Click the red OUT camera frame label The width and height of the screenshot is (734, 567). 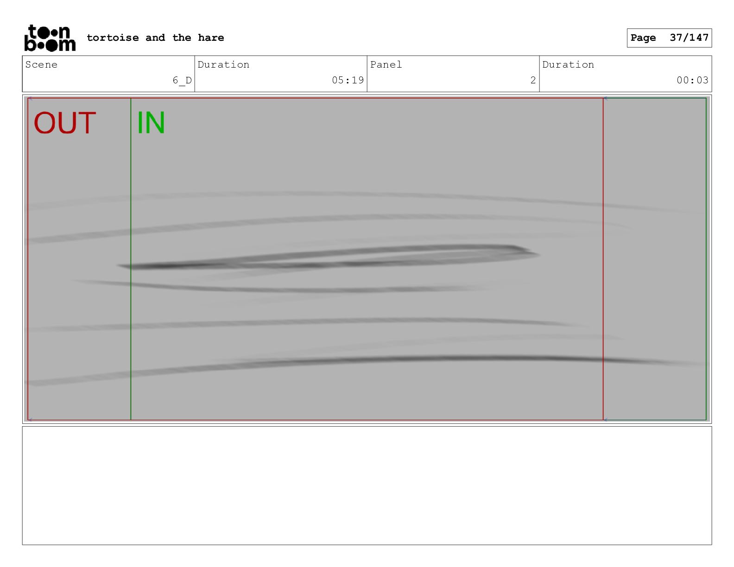point(64,123)
